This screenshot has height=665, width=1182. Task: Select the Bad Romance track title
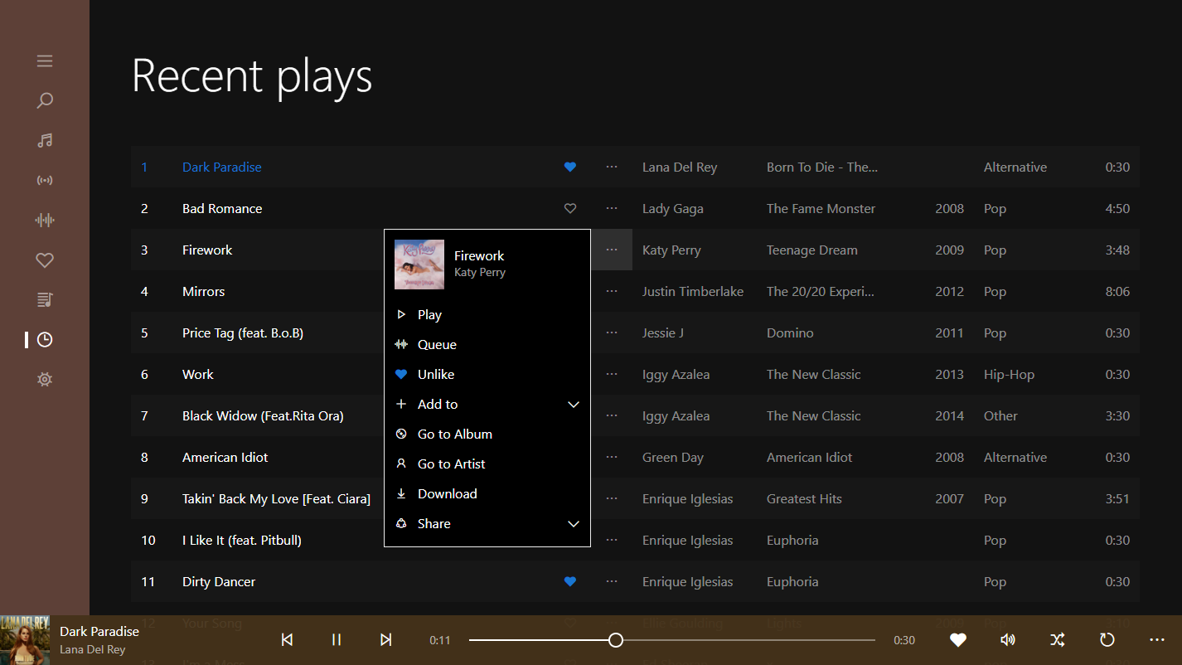tap(222, 208)
